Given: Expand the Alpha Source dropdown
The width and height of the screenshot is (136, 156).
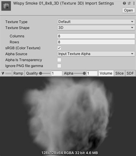Looking at the screenshot, I should click(96, 54).
